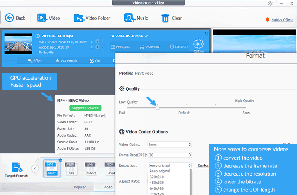Open the Video Codec hevc dropdown
Image resolution: width=297 pixels, height=195 pixels.
[170, 144]
